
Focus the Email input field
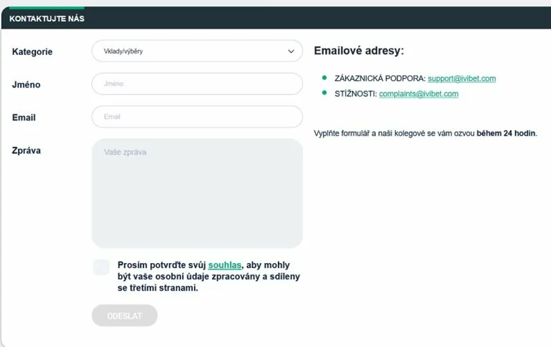pos(197,116)
